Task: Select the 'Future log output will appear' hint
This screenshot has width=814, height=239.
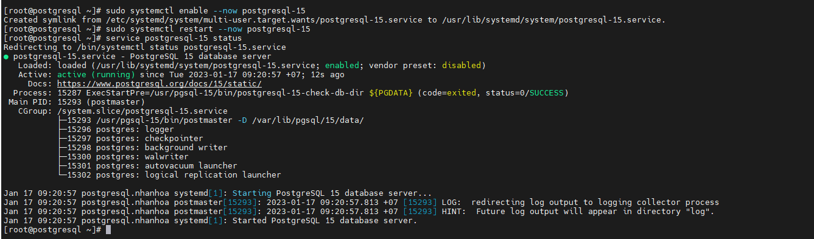Action: (x=595, y=211)
